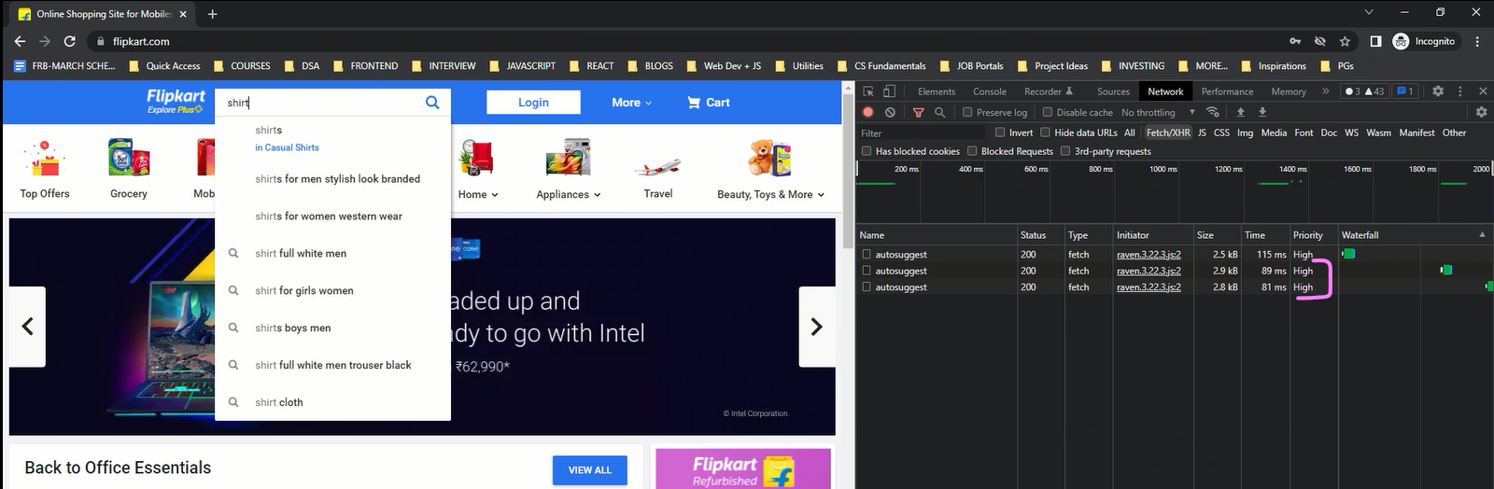Open the Cart icon in Flipkart header

[694, 103]
